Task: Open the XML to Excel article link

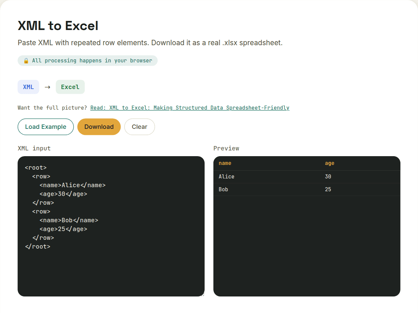Action: (190, 108)
